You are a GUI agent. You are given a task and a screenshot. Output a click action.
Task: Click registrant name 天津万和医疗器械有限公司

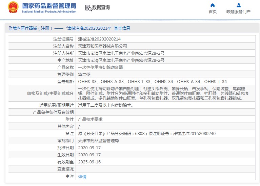102,46
